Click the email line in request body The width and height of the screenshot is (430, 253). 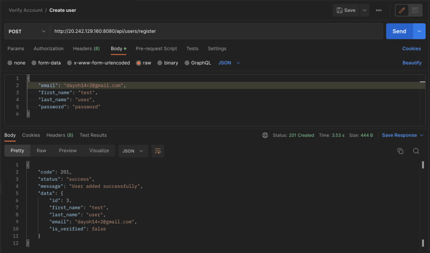click(226, 86)
